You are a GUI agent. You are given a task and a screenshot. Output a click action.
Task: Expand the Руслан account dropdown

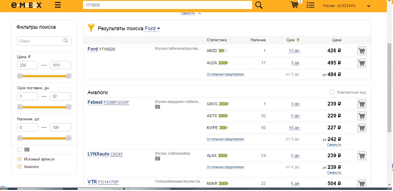coord(369,6)
